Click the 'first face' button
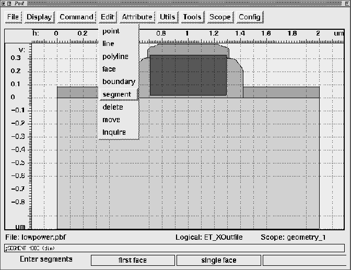The width and height of the screenshot is (351, 270). (x=133, y=260)
